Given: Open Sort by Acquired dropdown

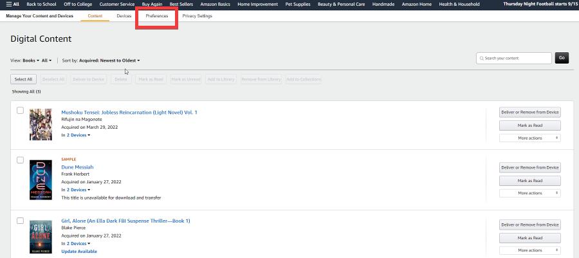Looking at the screenshot, I should 109,60.
